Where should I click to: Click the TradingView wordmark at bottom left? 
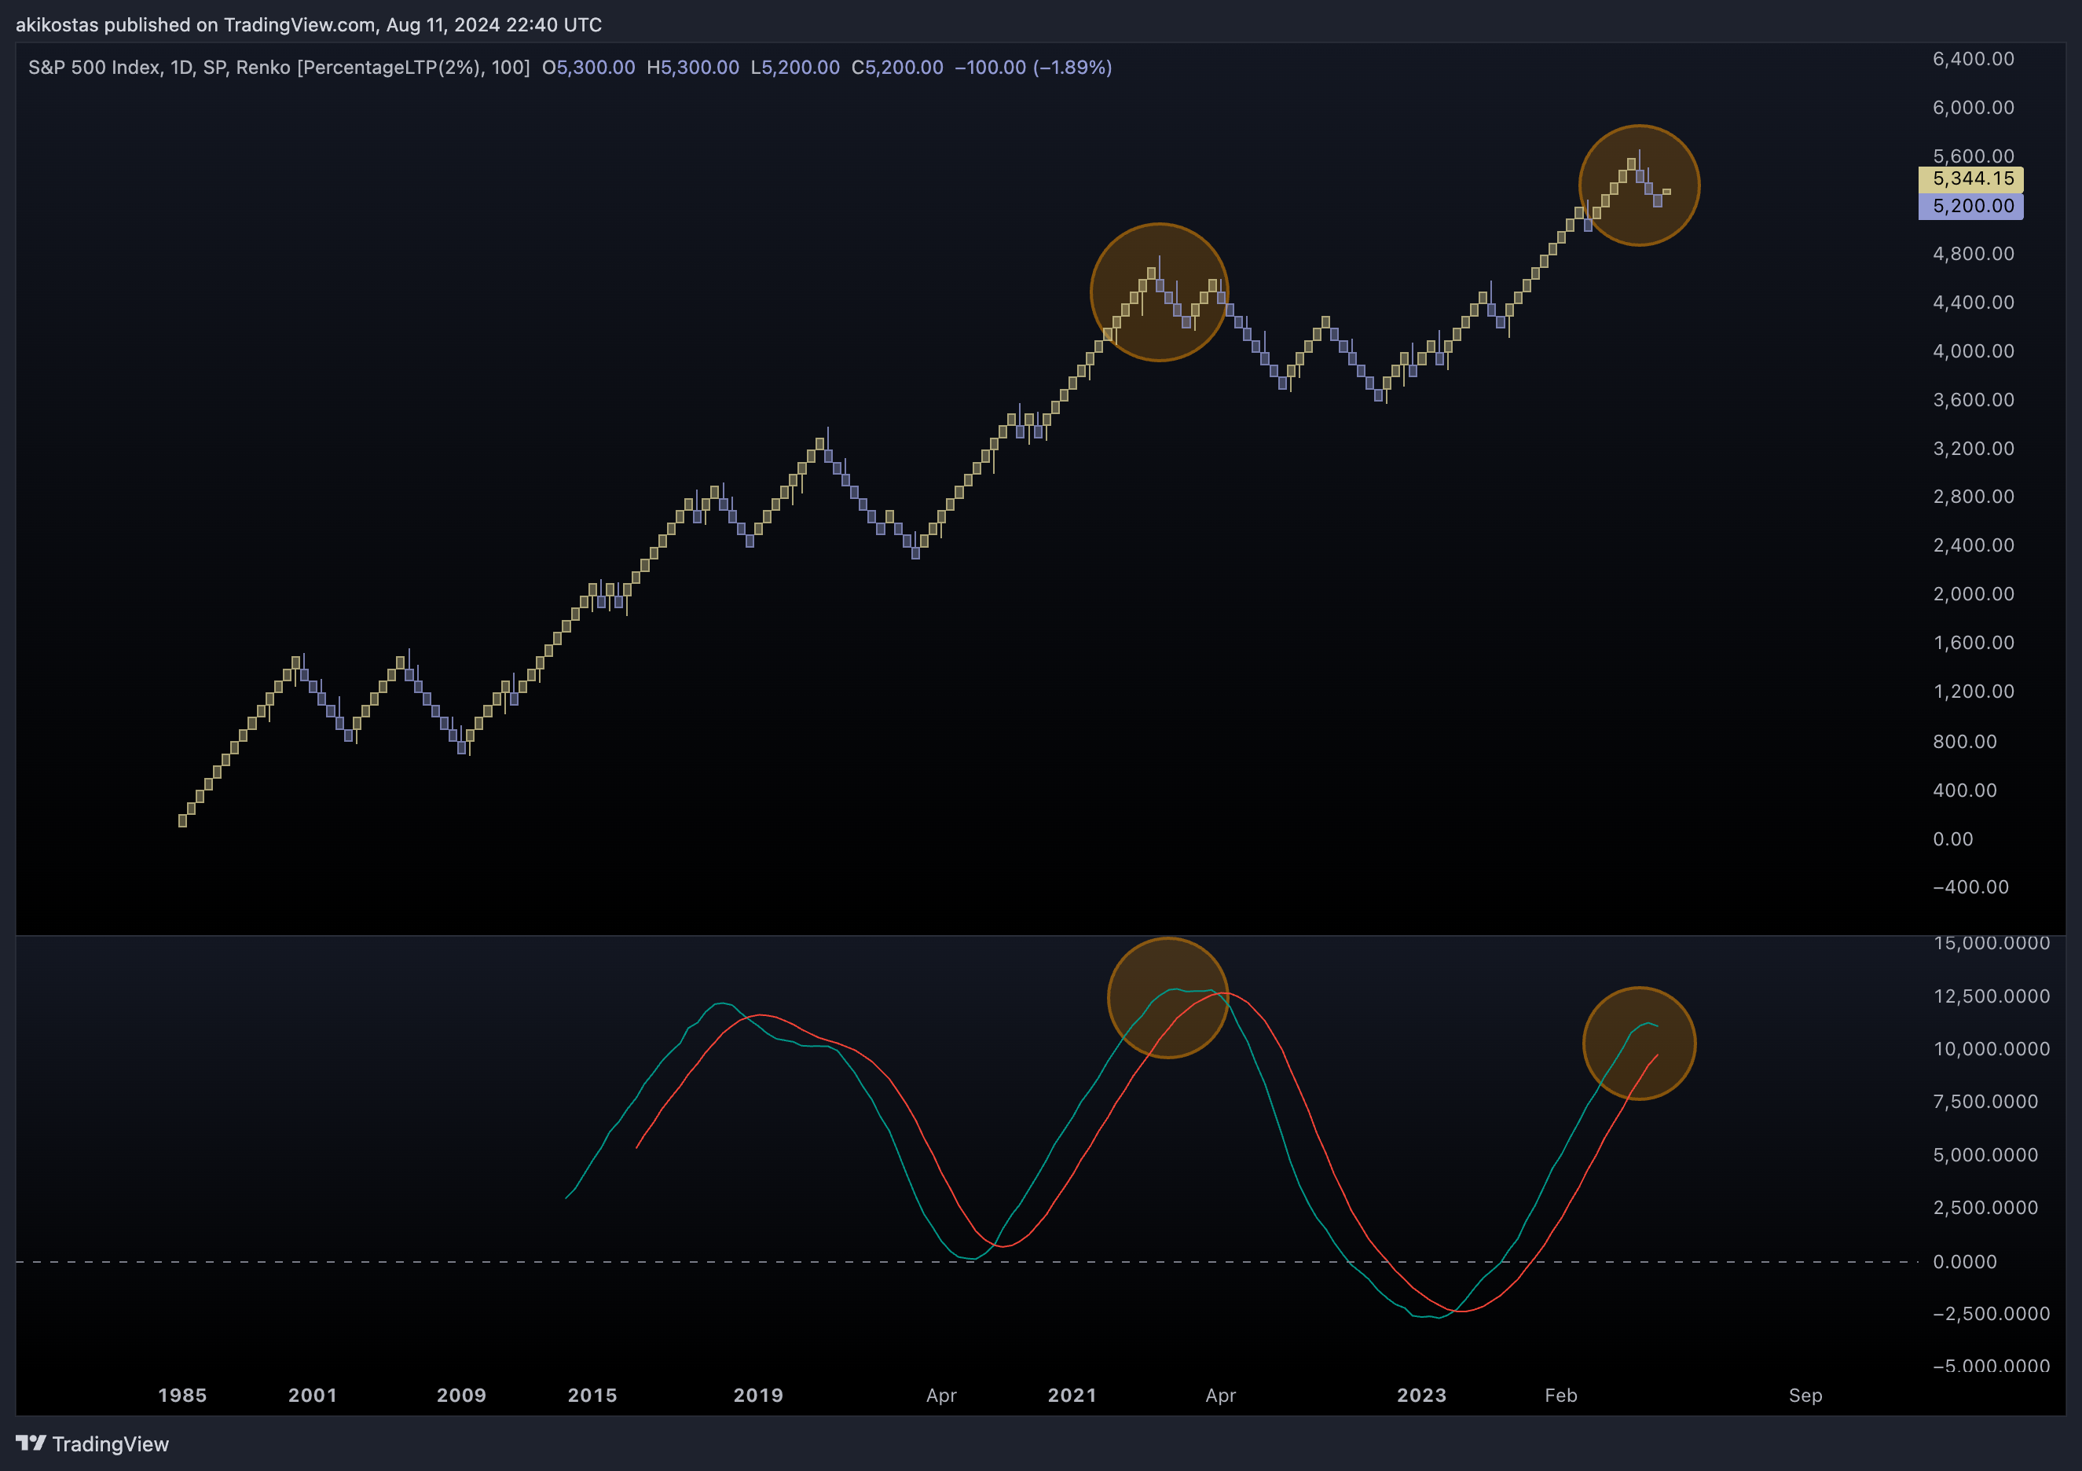pos(111,1443)
